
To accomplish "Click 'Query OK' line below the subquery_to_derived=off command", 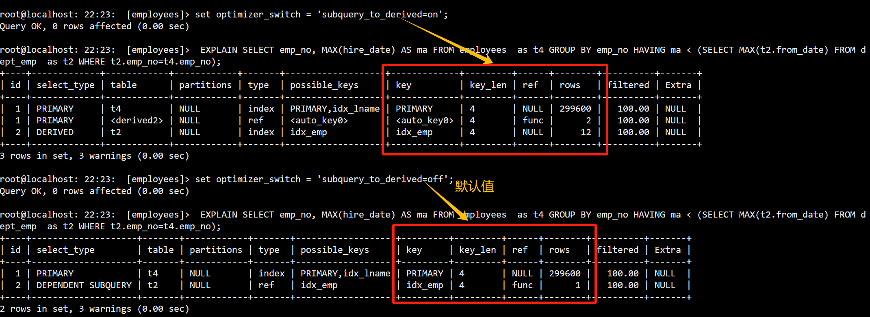I will pyautogui.click(x=95, y=191).
